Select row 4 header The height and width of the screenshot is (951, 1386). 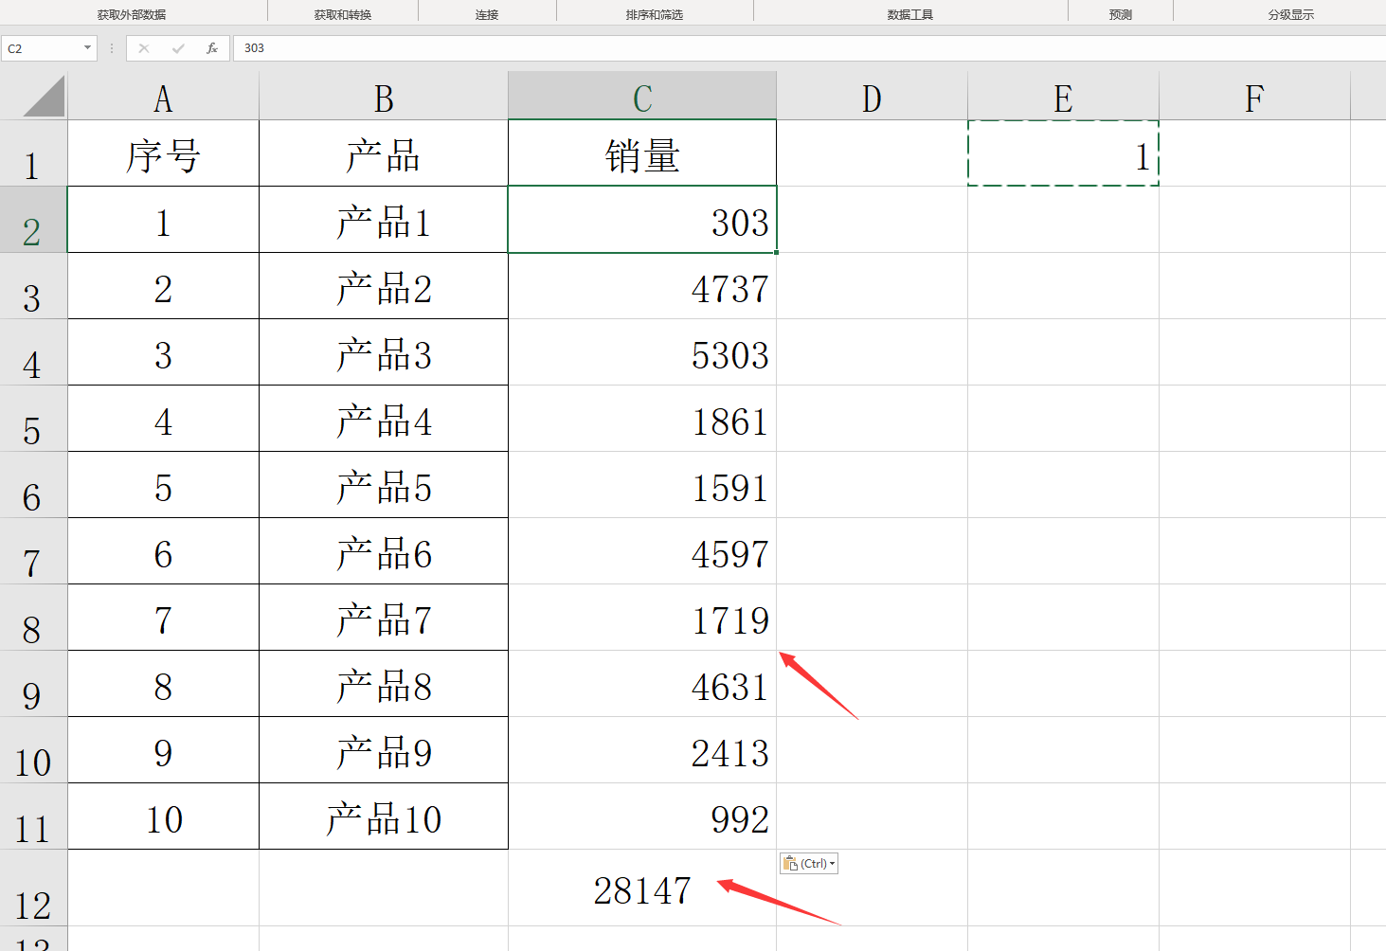coord(33,352)
